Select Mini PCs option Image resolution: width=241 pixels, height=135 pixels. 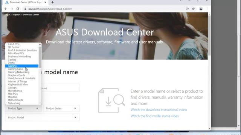coord(22,94)
